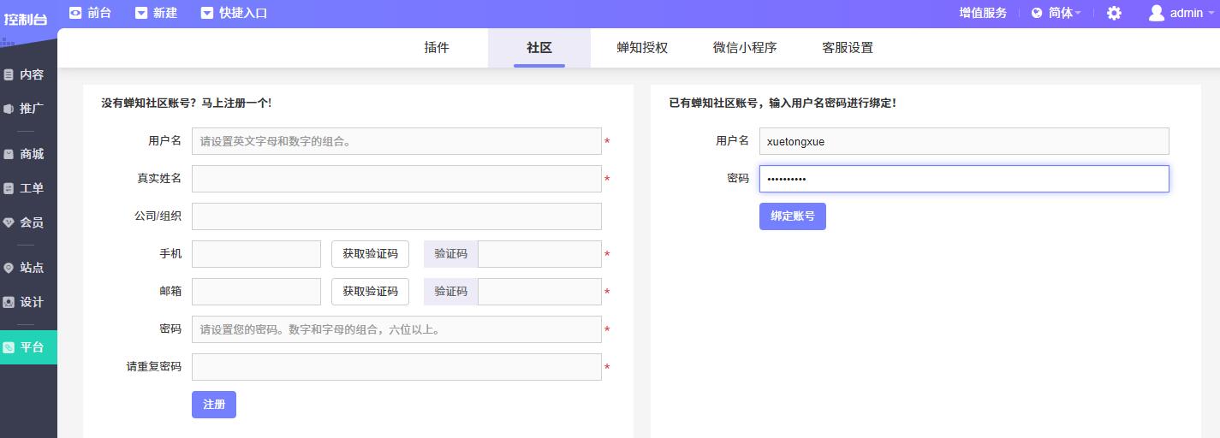Click the 工单 sidebar icon
The height and width of the screenshot is (438, 1220).
coord(9,188)
